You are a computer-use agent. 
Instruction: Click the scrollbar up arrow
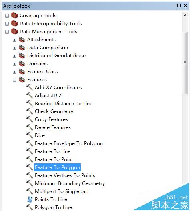tap(185, 15)
